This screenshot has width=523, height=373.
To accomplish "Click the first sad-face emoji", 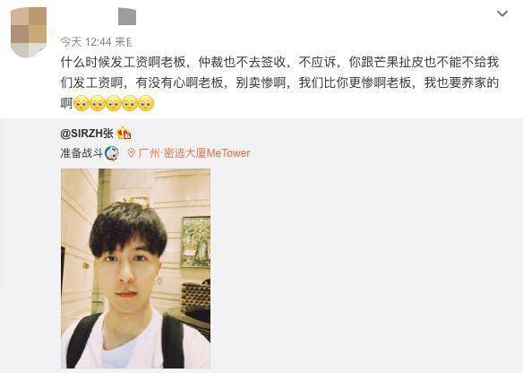I will 81,103.
